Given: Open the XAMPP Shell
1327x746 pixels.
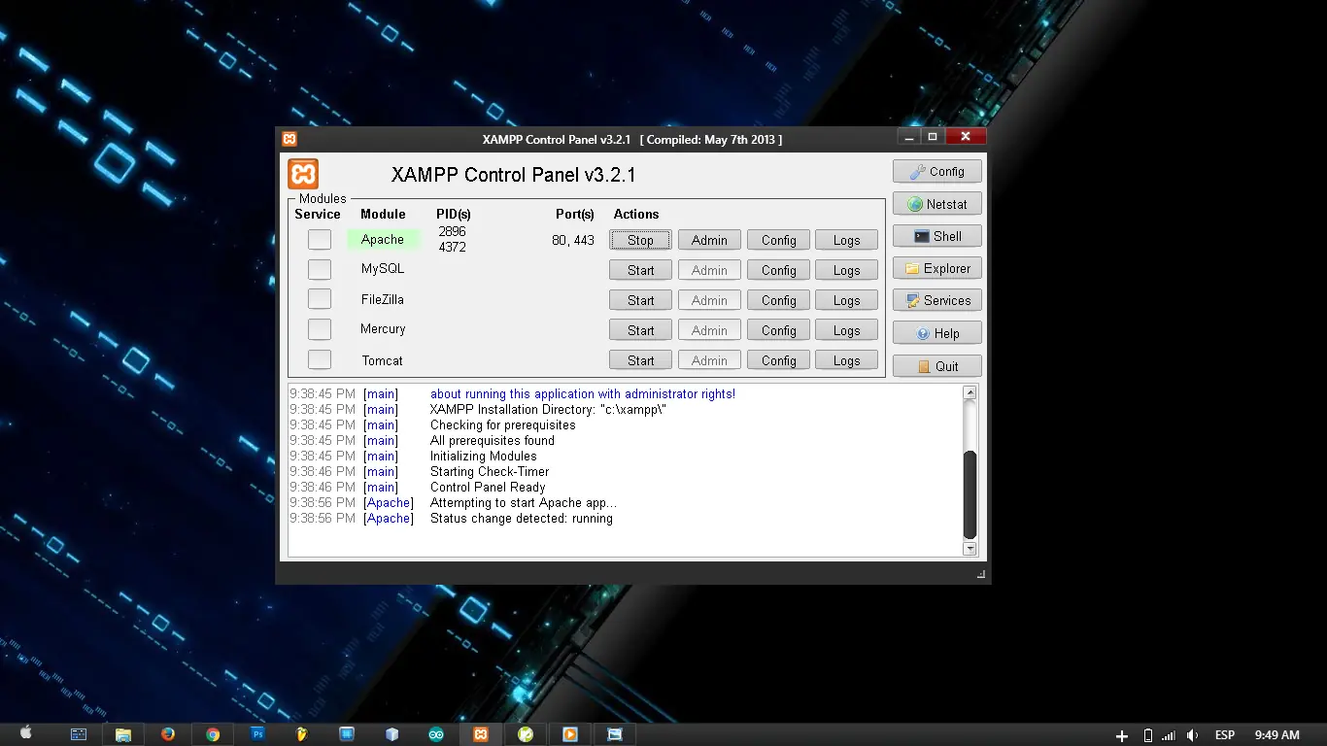Looking at the screenshot, I should pyautogui.click(x=937, y=236).
